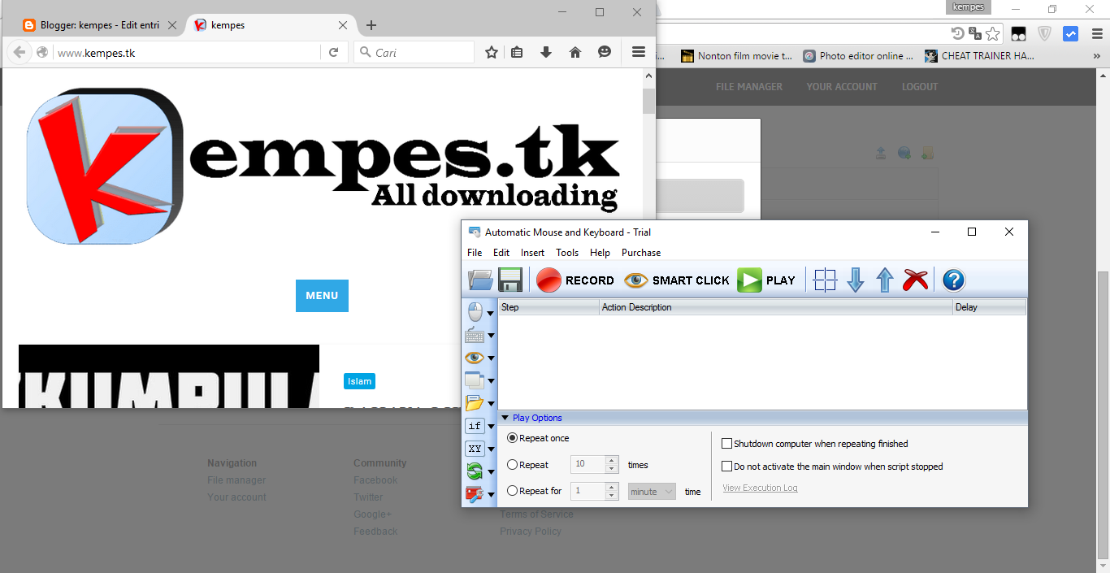This screenshot has width=1110, height=573.
Task: Go to Firefox home page icon
Action: [x=575, y=52]
